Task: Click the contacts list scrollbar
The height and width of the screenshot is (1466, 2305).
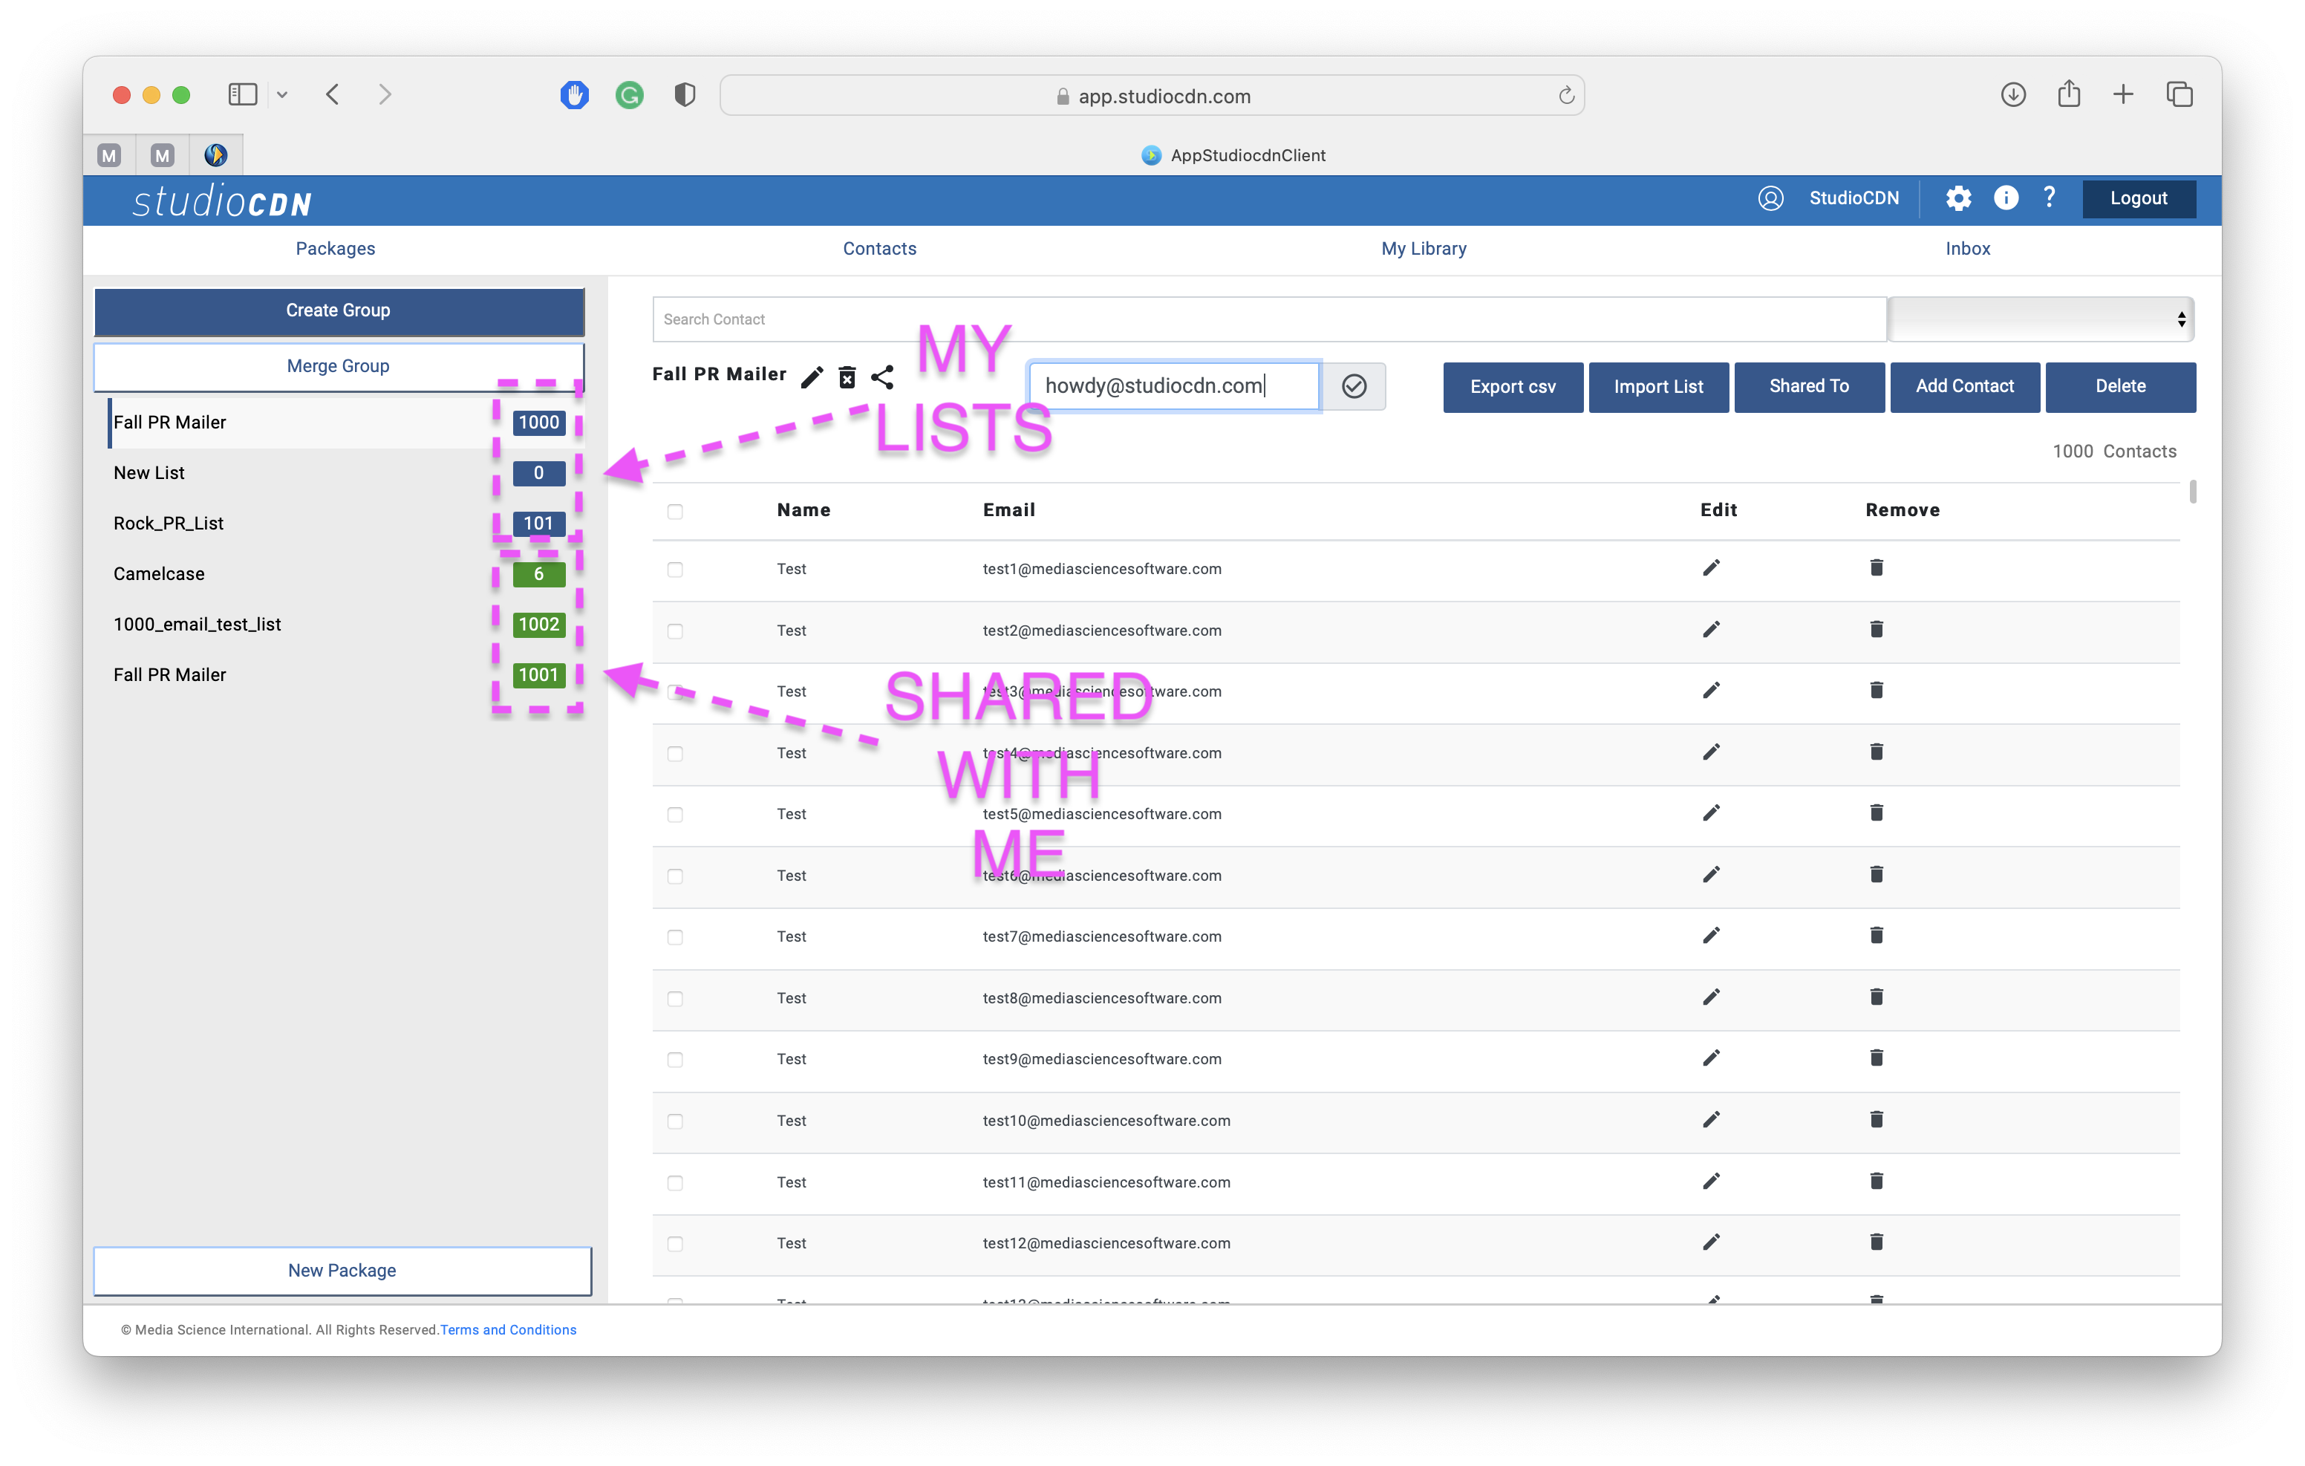Action: tap(2192, 492)
